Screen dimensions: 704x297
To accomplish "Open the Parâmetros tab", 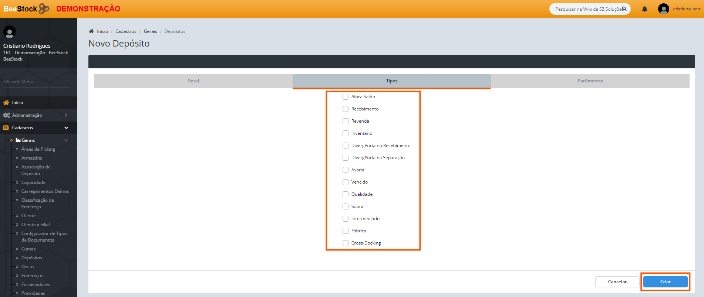I will [x=590, y=81].
